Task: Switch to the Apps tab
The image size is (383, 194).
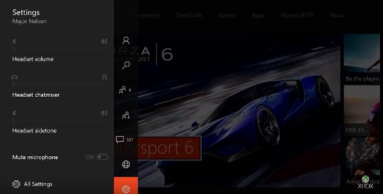Action: (258, 15)
